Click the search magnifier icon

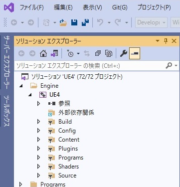169,66
